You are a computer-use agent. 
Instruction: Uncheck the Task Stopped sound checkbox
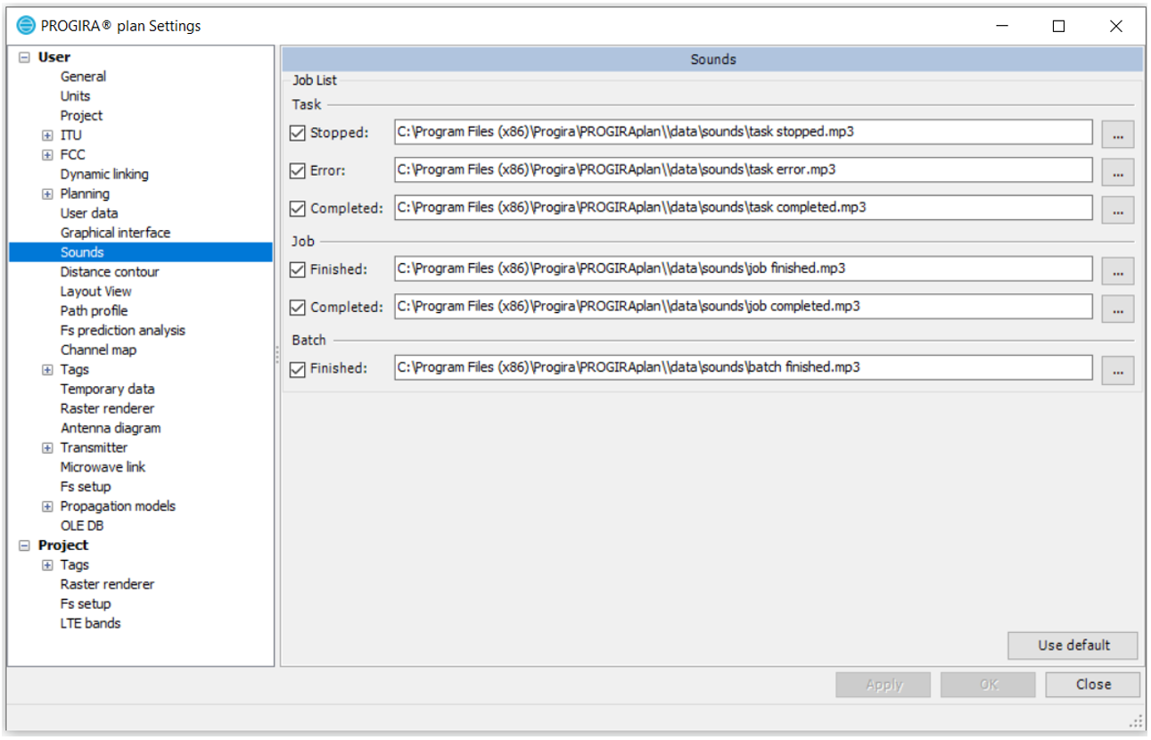point(298,134)
